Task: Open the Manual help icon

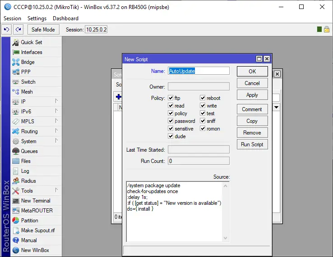Action: point(16,240)
